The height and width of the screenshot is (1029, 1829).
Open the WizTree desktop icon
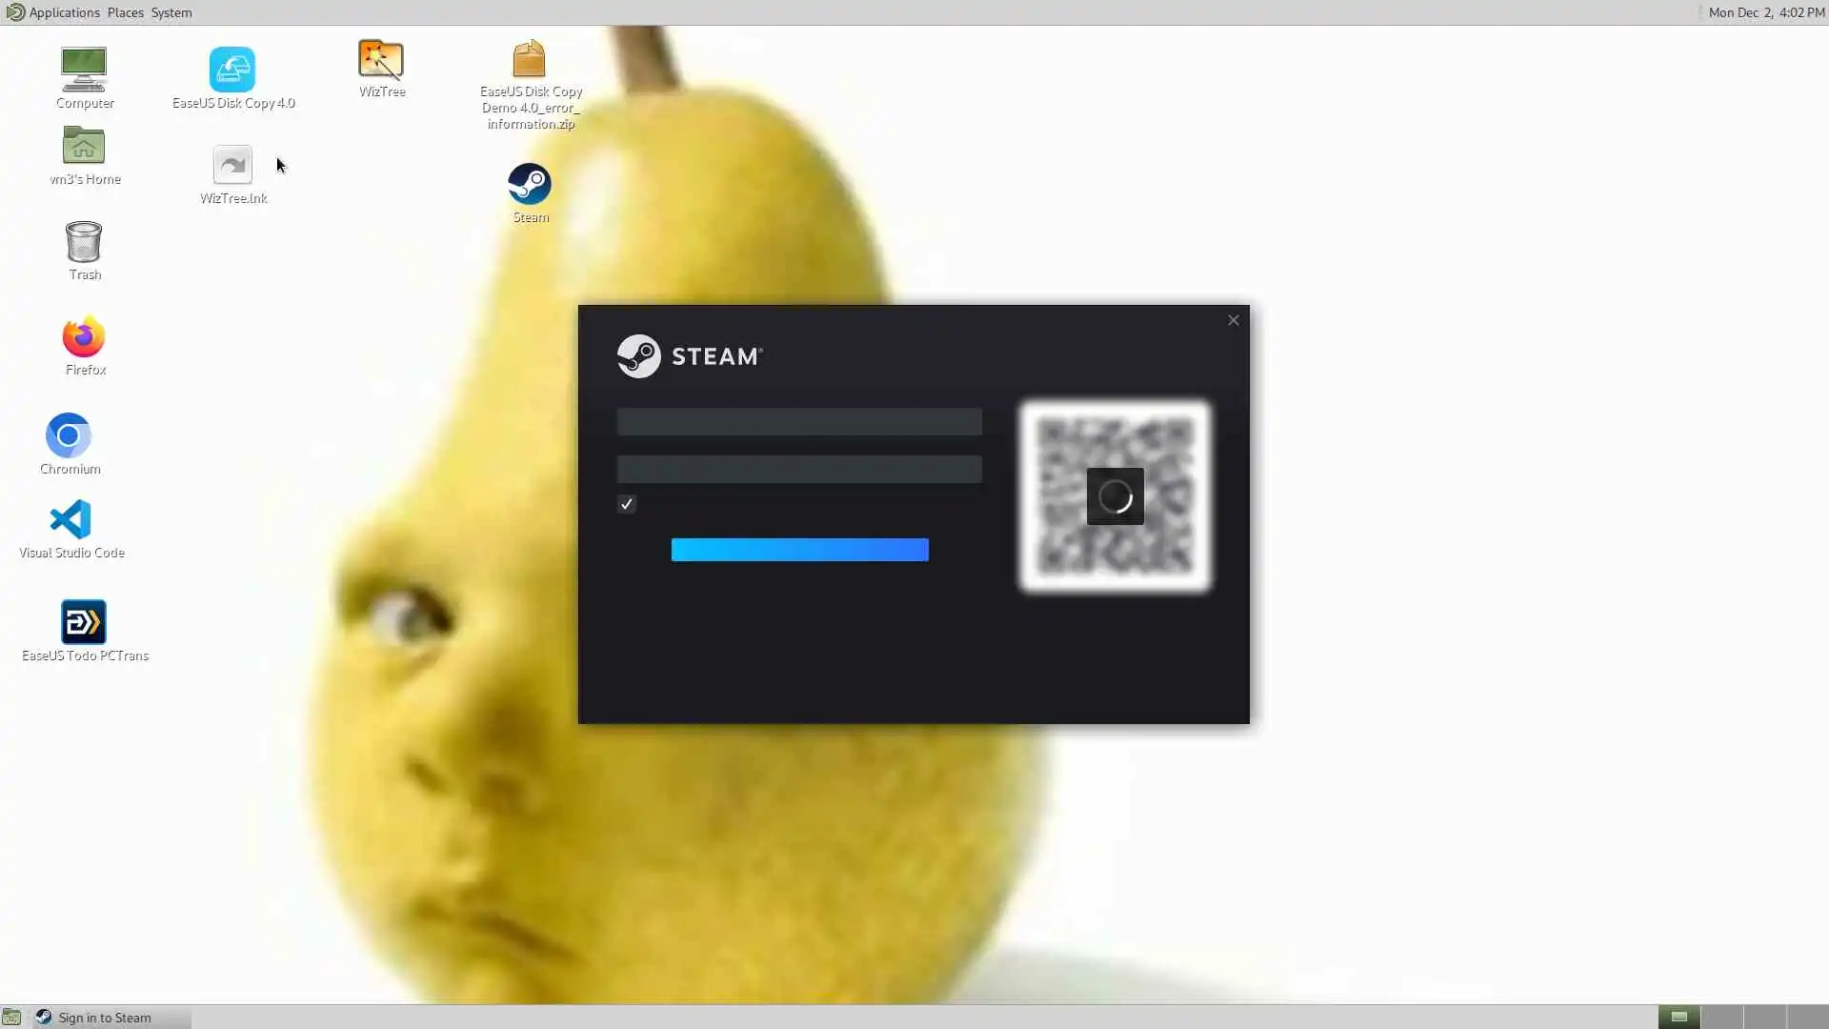(x=381, y=61)
